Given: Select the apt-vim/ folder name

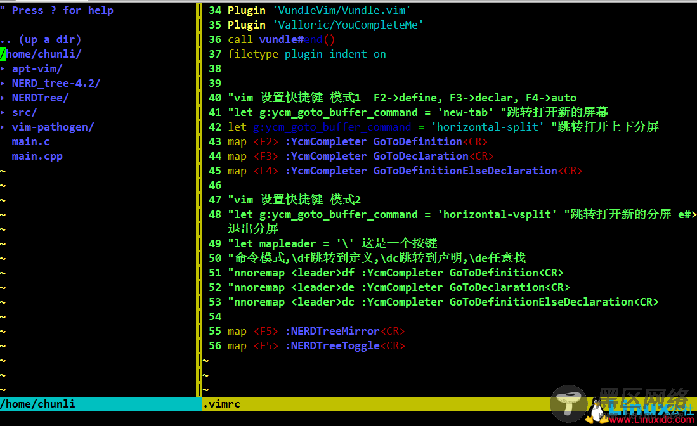Looking at the screenshot, I should [37, 69].
